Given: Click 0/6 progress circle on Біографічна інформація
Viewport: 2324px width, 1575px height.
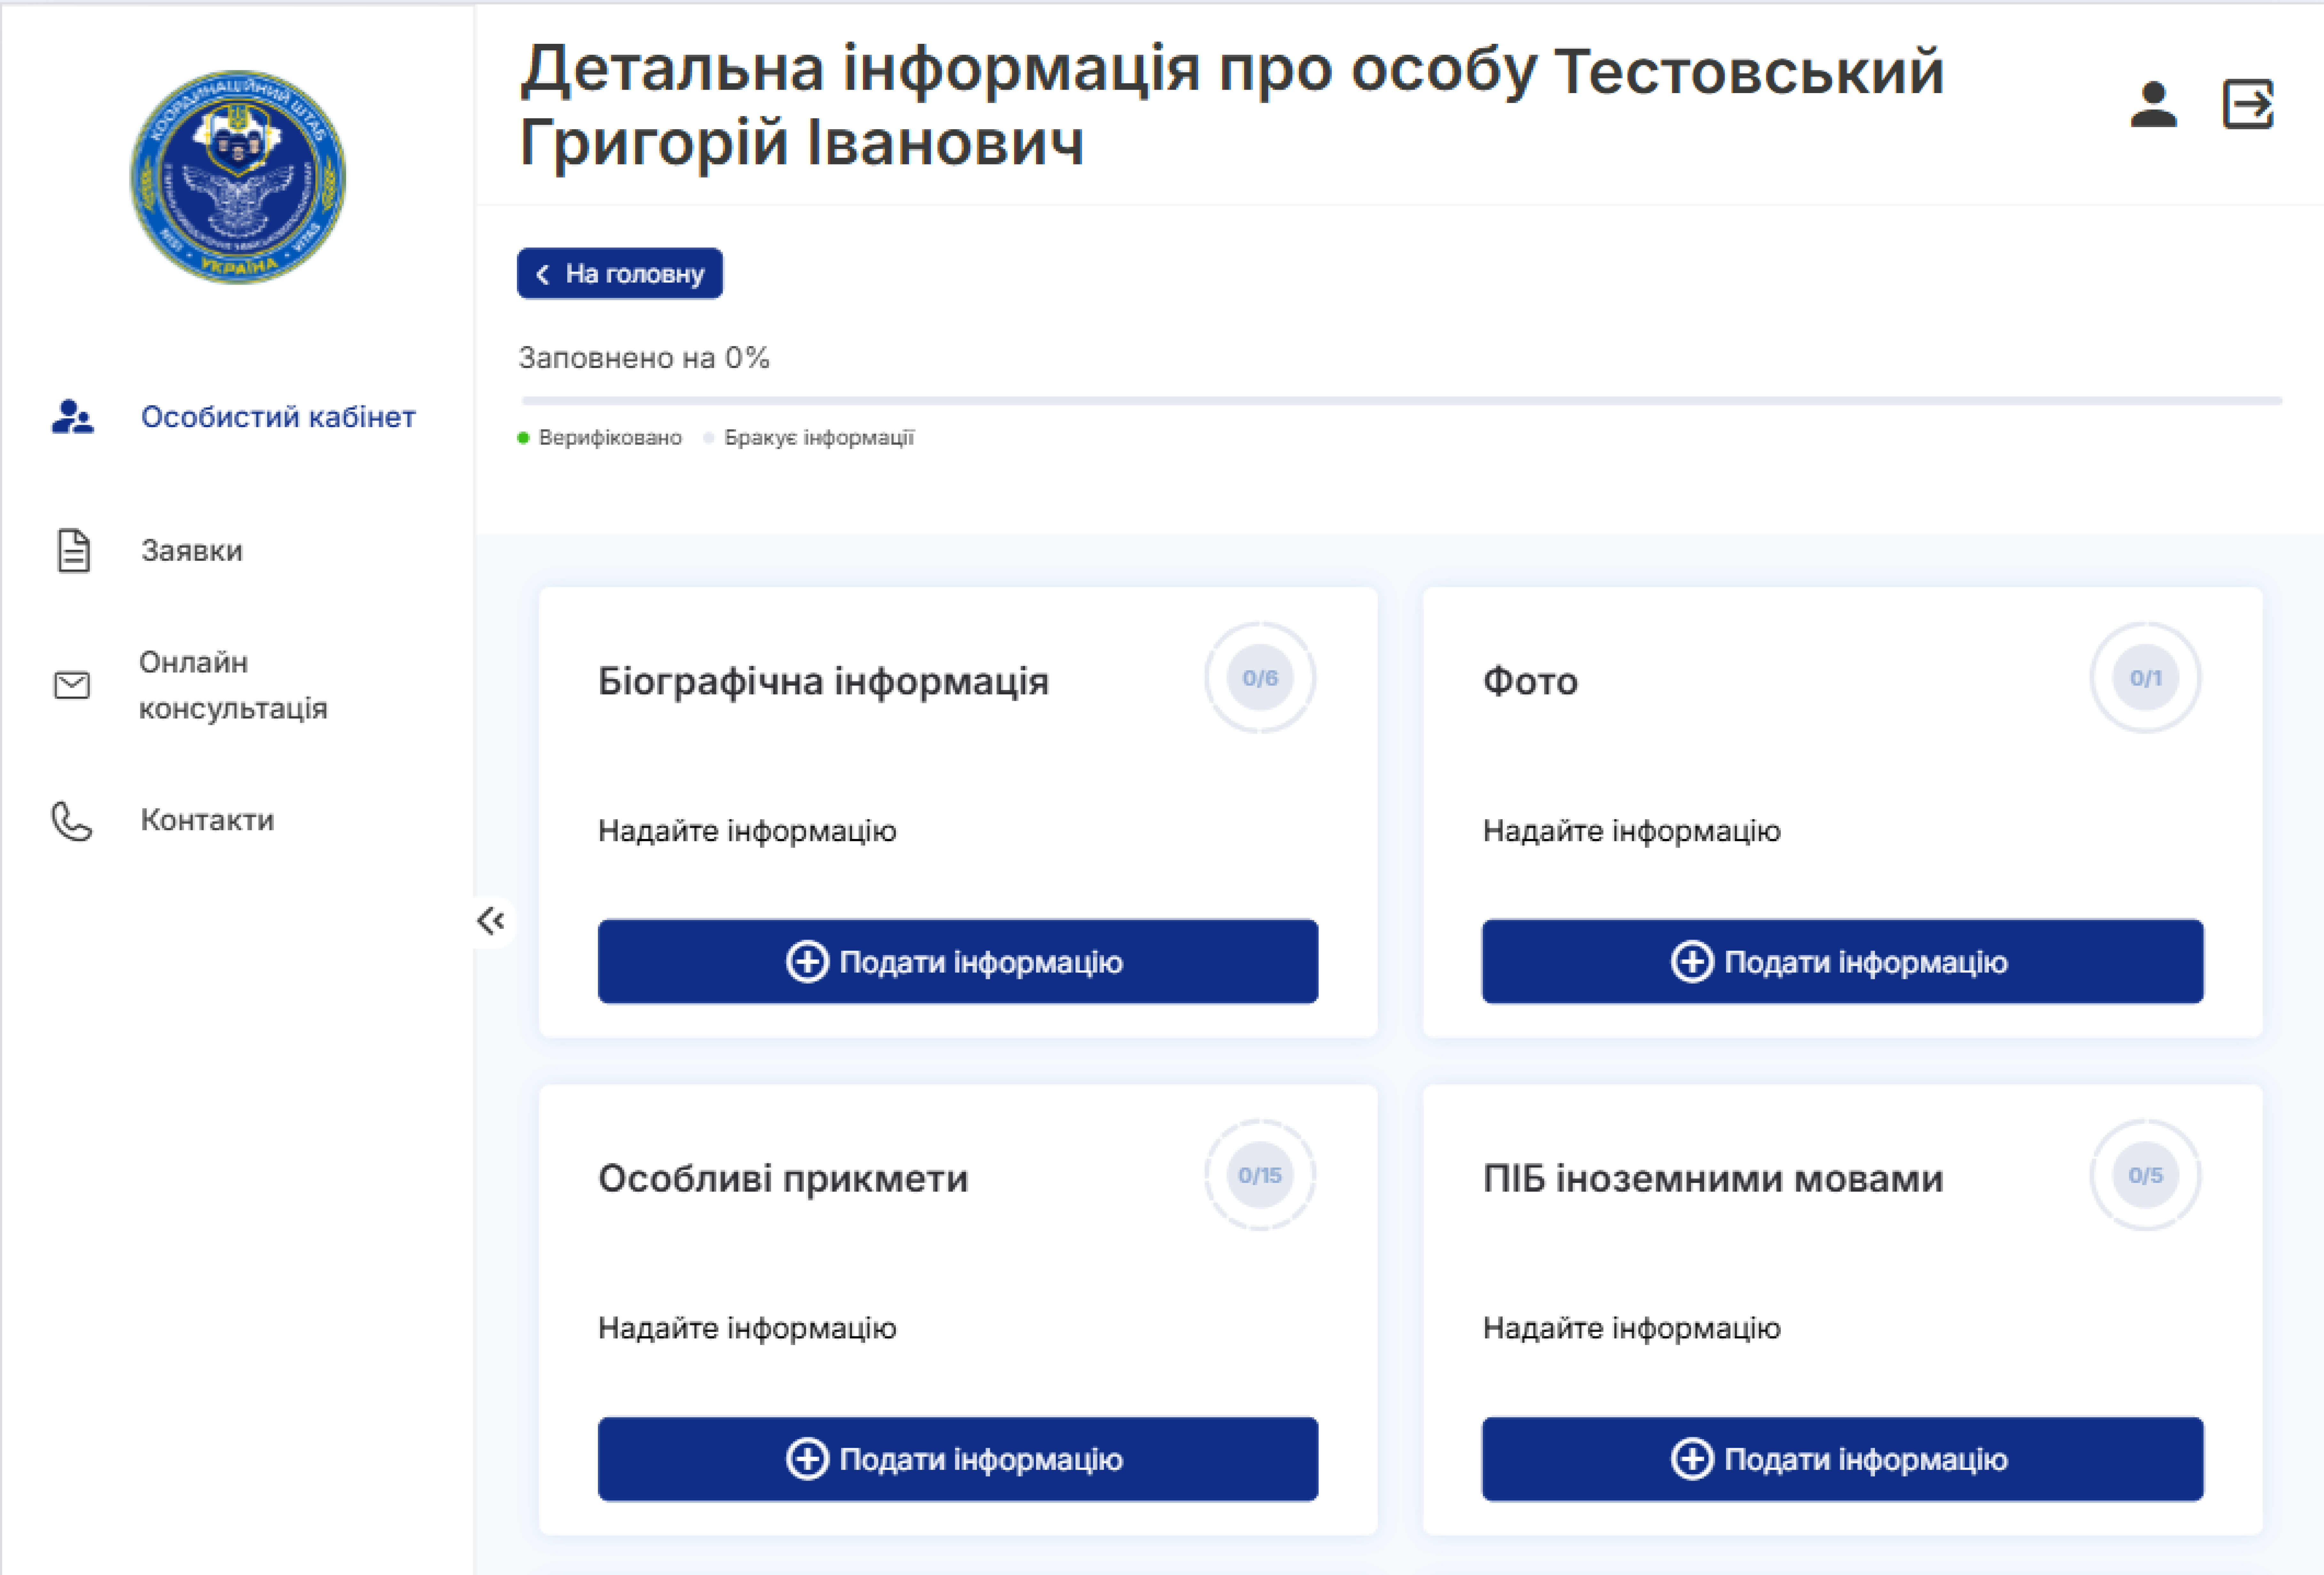Looking at the screenshot, I should coord(1260,678).
